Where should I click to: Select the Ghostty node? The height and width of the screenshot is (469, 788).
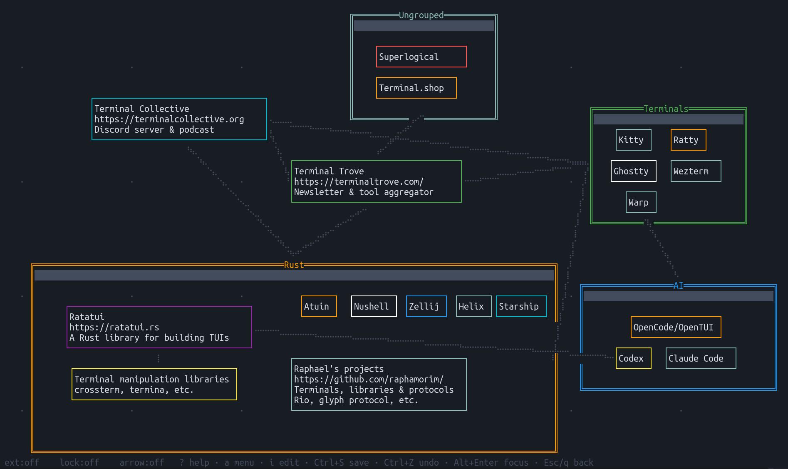pyautogui.click(x=633, y=171)
